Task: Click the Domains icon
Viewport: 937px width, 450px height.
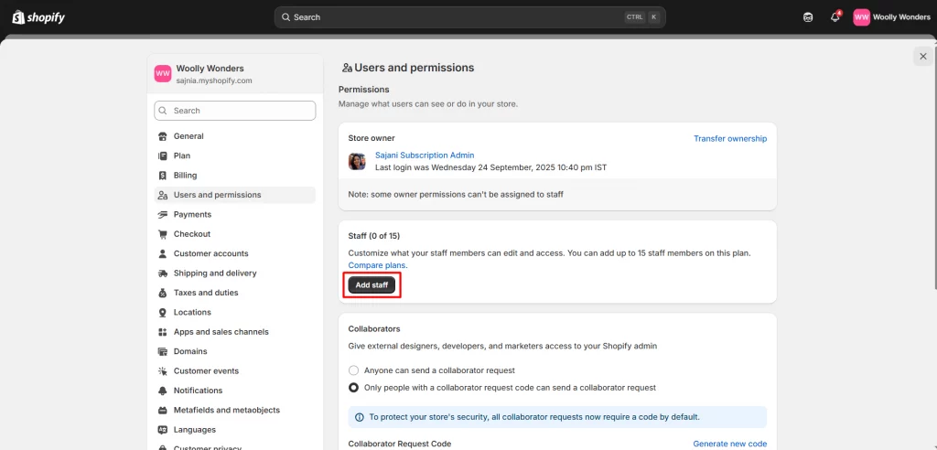Action: (x=163, y=351)
